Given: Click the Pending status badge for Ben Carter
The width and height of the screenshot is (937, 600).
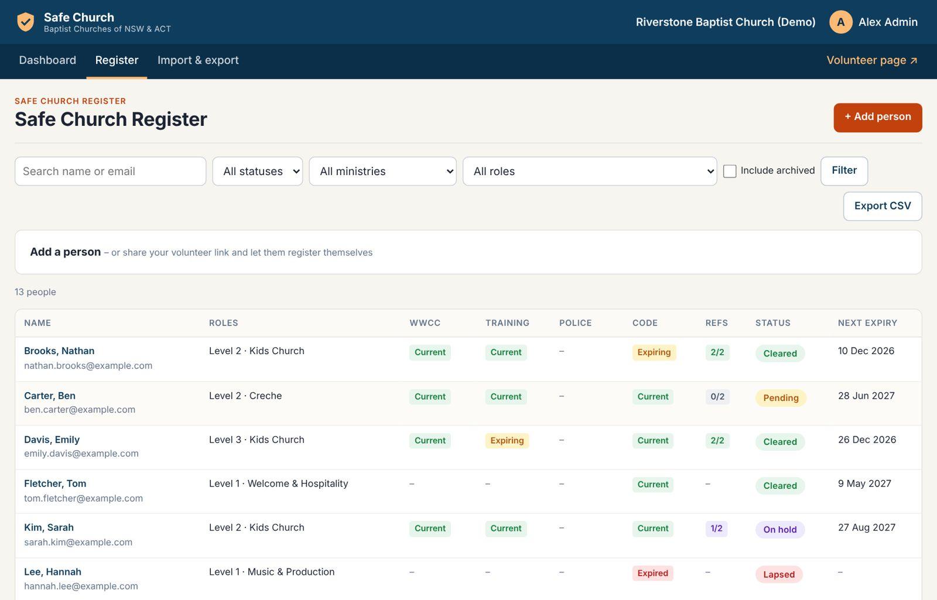Looking at the screenshot, I should pyautogui.click(x=781, y=398).
